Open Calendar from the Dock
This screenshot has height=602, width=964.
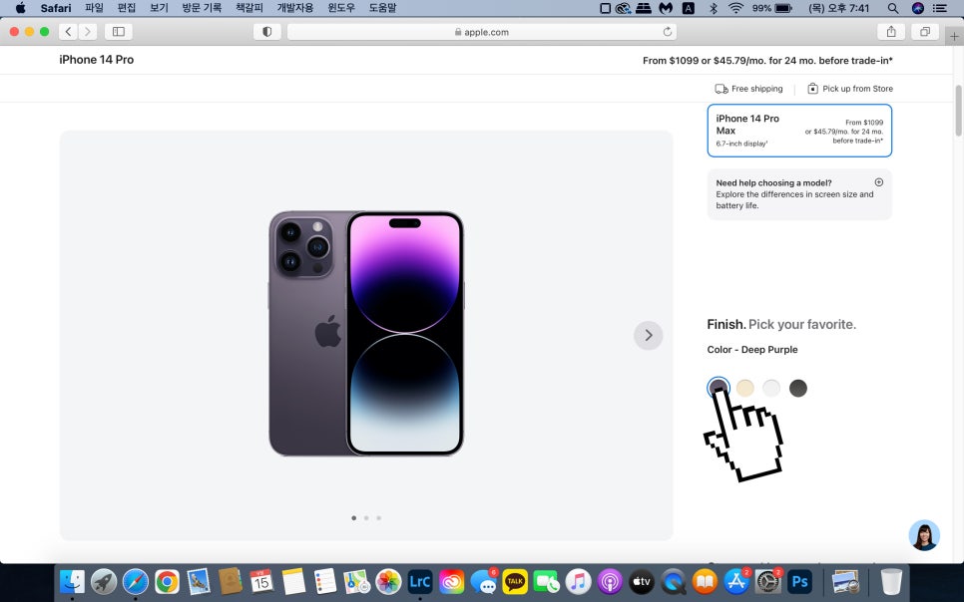(x=261, y=581)
